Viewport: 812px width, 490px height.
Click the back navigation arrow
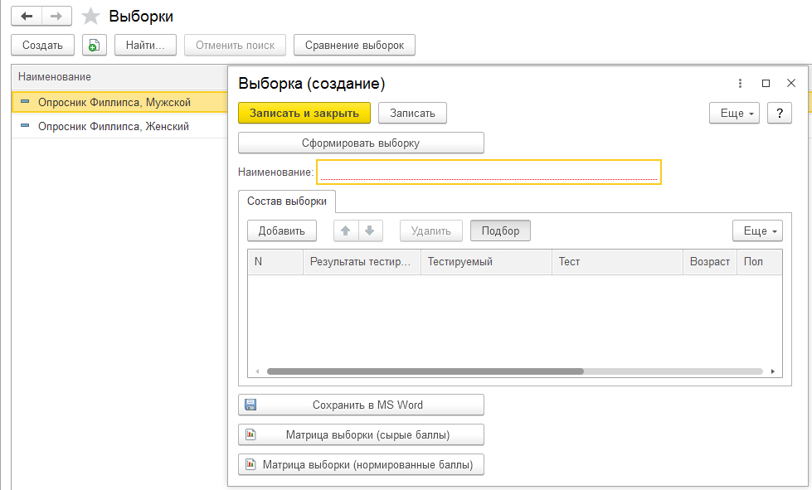pos(27,17)
